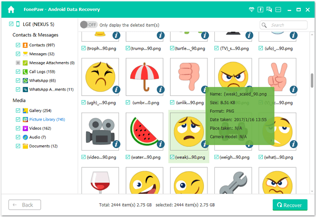Show info for trumpet image

(x=161, y=35)
